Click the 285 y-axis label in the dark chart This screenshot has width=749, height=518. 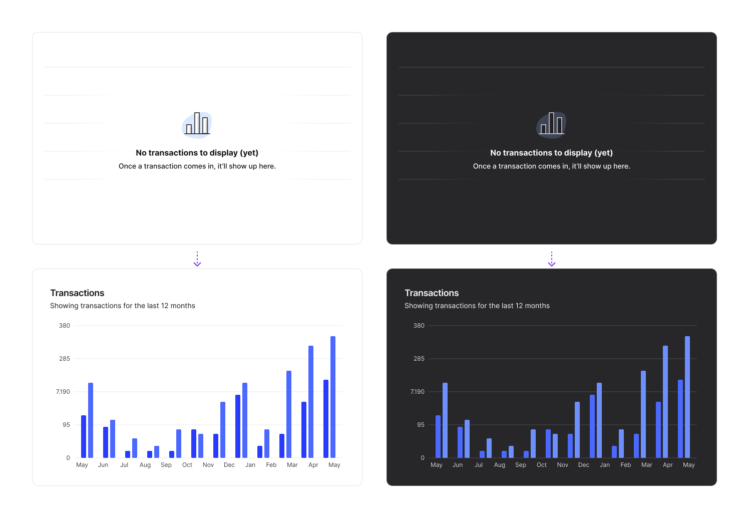(419, 359)
